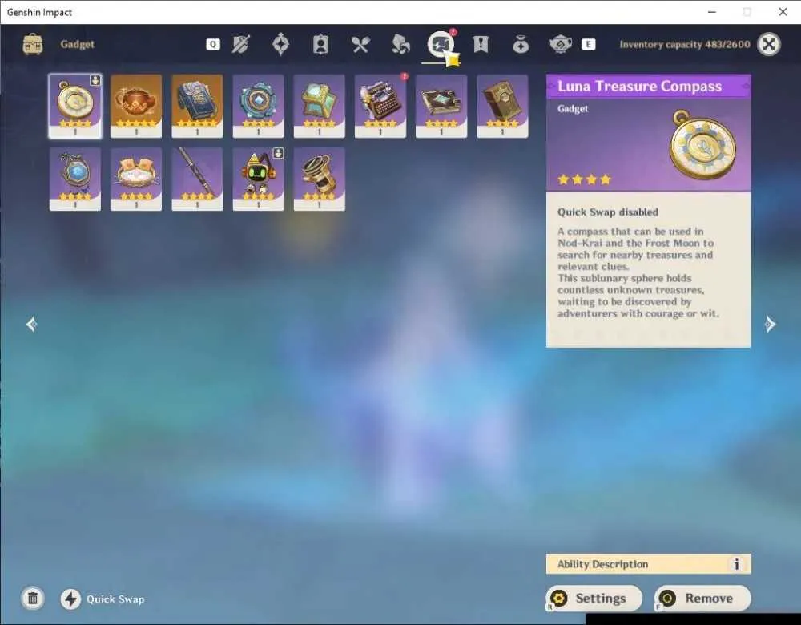Switch to the Food tab
Screen dimensions: 801x625
(360, 44)
